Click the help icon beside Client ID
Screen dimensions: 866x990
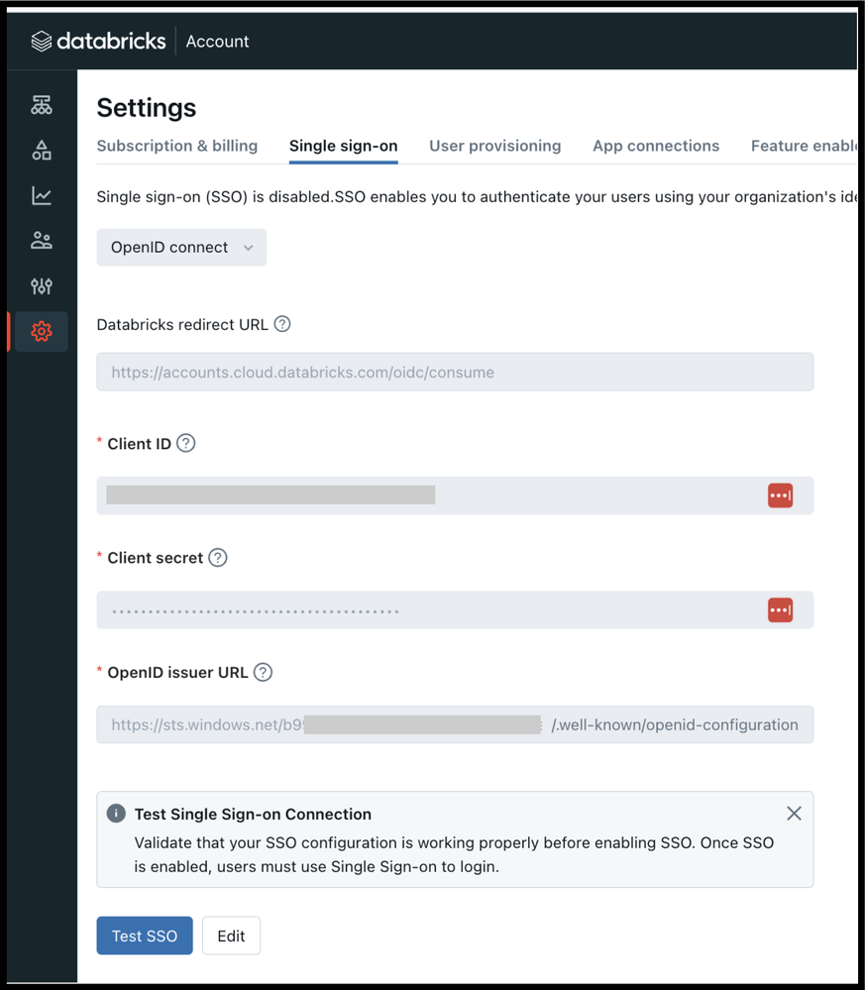185,443
